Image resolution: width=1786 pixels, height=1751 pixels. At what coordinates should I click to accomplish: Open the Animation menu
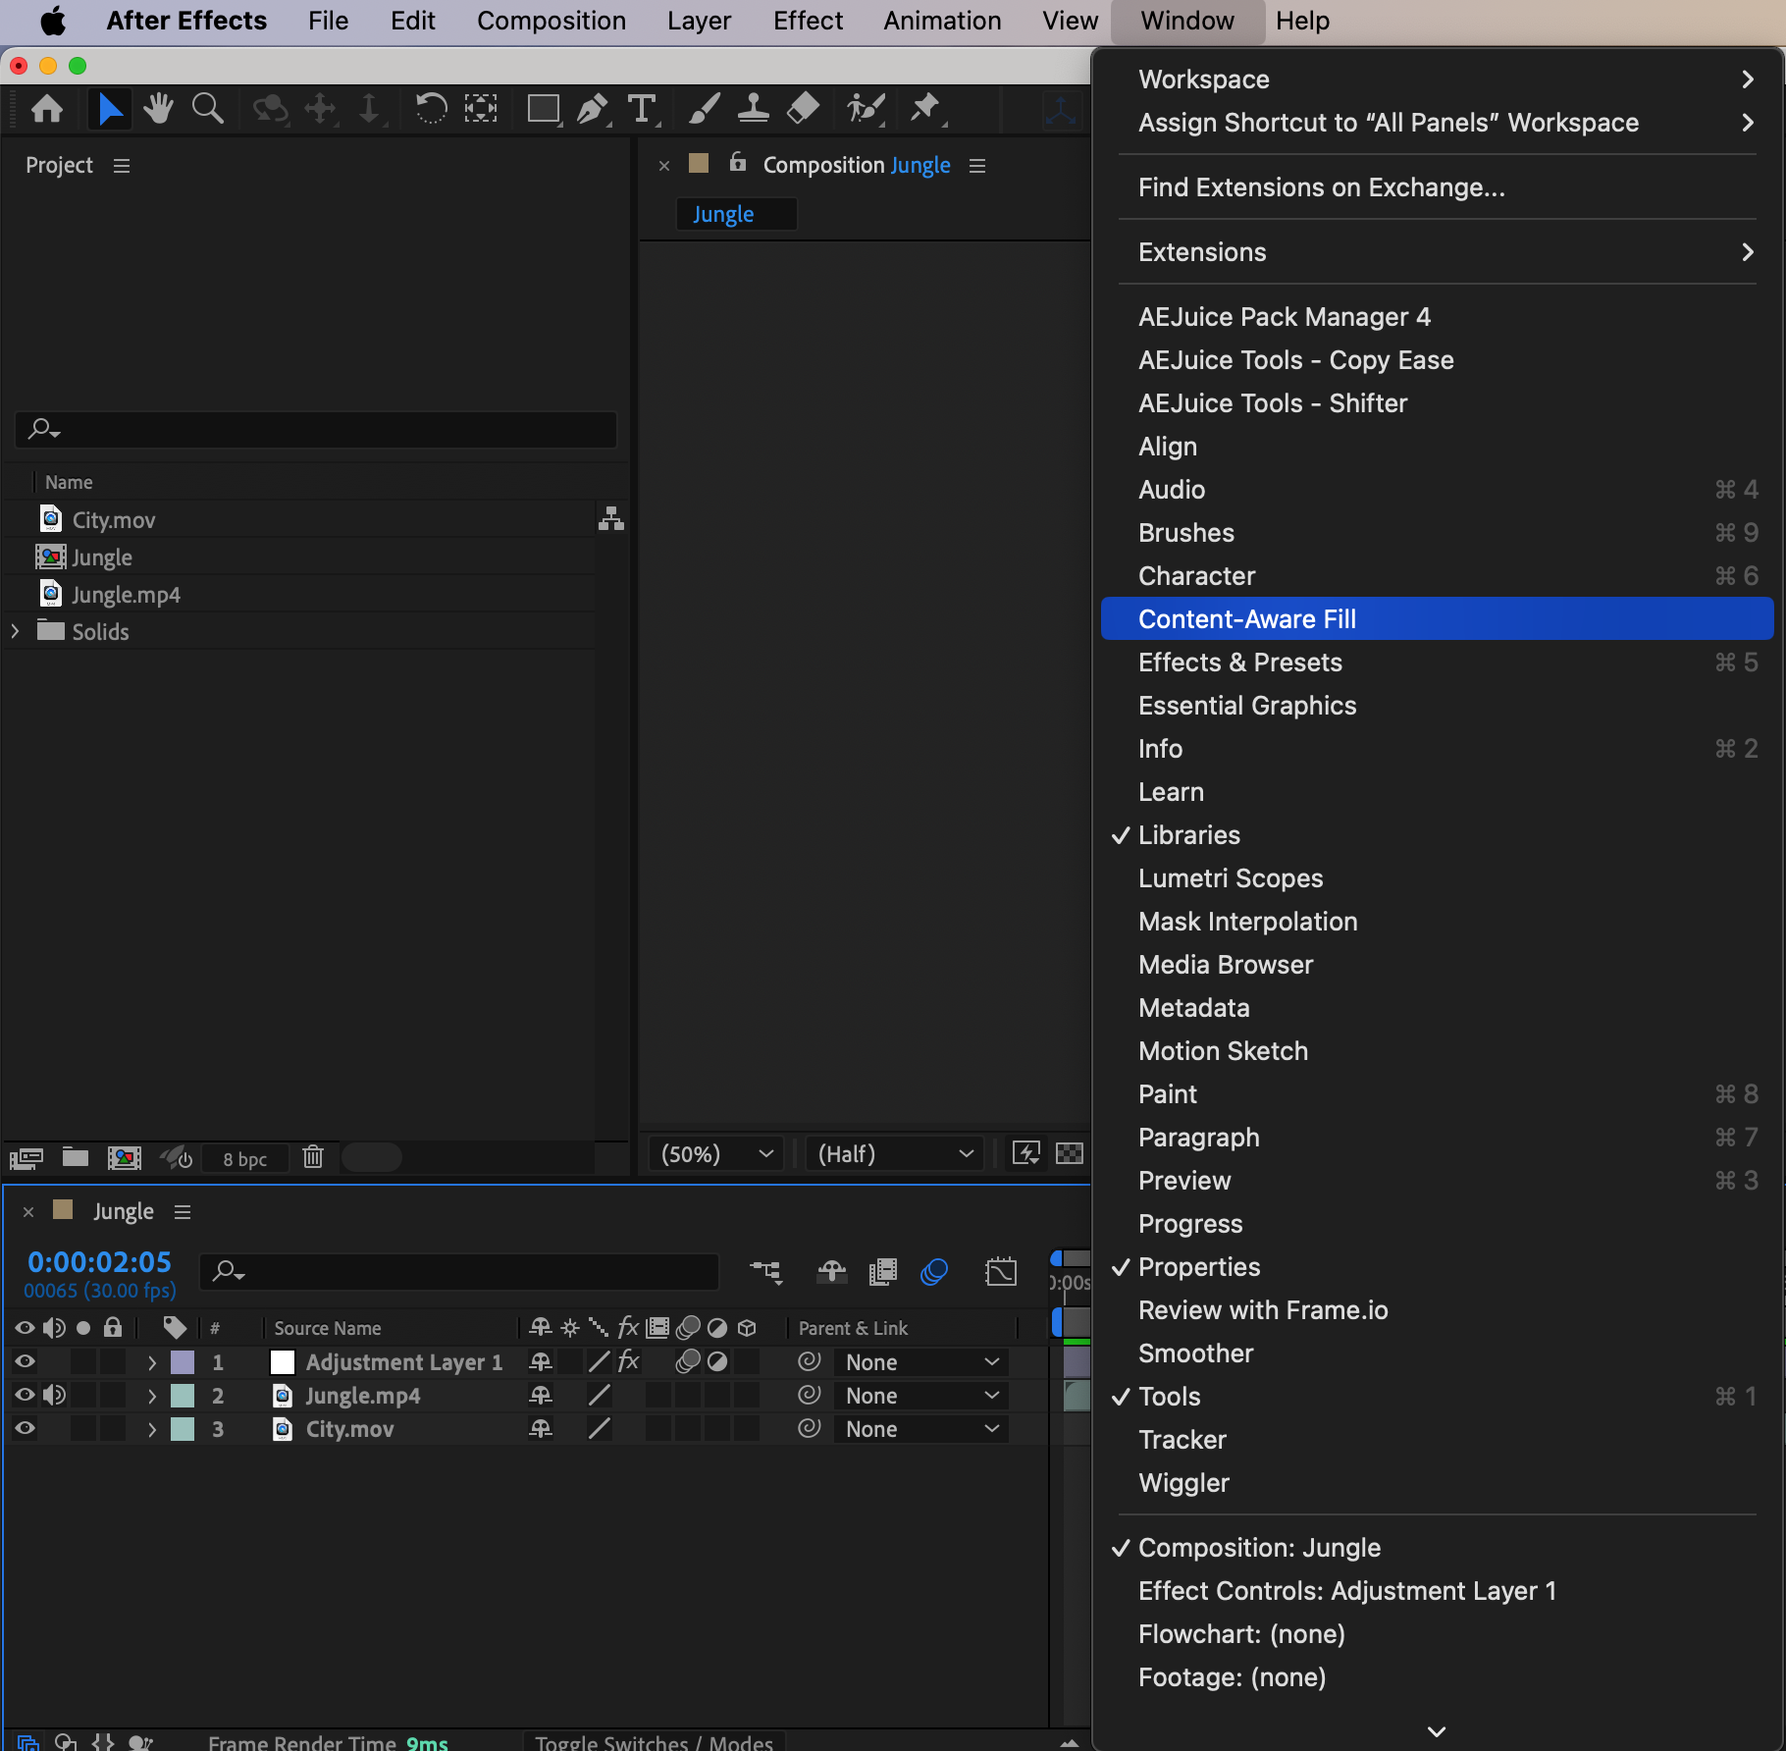coord(942,21)
